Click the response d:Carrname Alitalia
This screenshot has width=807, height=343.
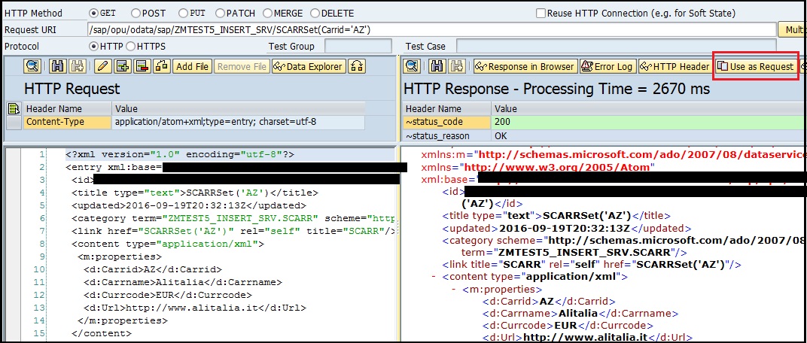click(580, 313)
